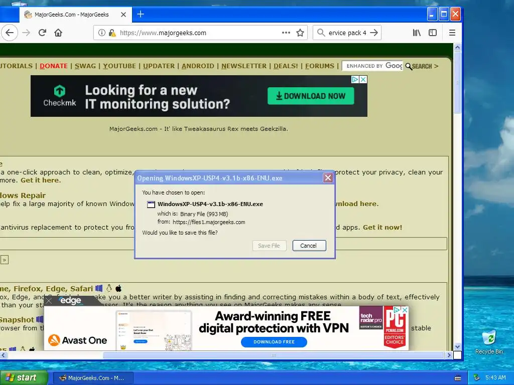Open the DEALS! menu link
This screenshot has height=385, width=514.
tap(286, 66)
